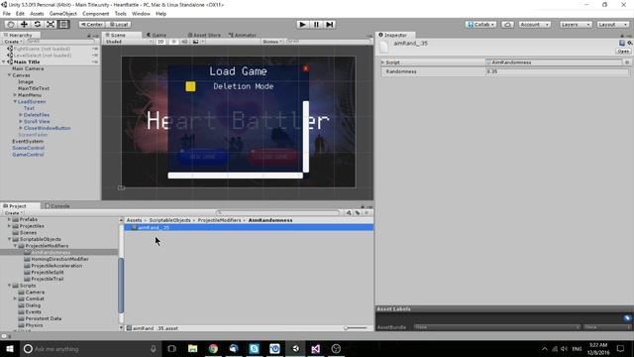634x357 pixels.
Task: Open the Window menu
Action: pos(141,14)
